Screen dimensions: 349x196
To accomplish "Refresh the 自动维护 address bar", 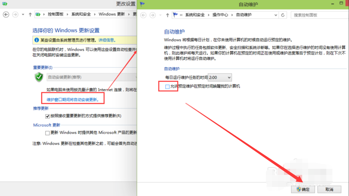I will coord(283,15).
